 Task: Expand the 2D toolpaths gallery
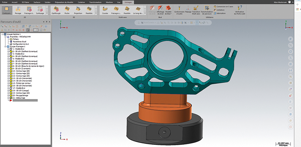(x=47, y=14)
